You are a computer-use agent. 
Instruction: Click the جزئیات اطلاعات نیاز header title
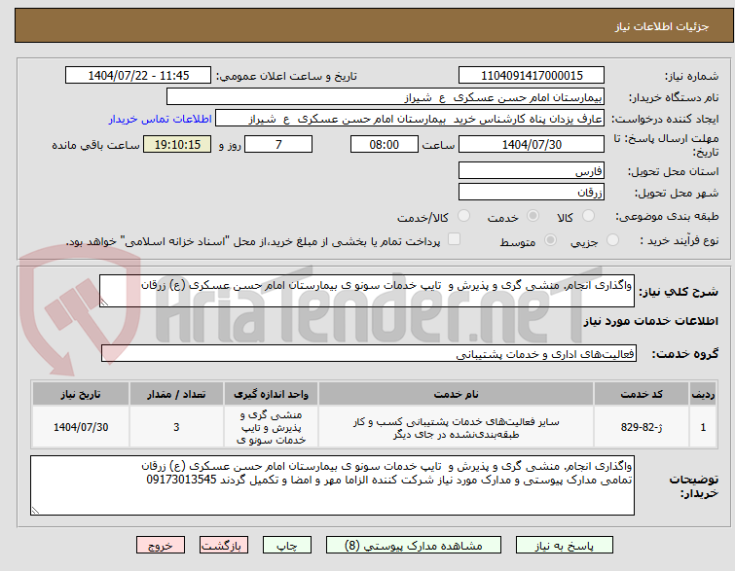pyautogui.click(x=661, y=26)
